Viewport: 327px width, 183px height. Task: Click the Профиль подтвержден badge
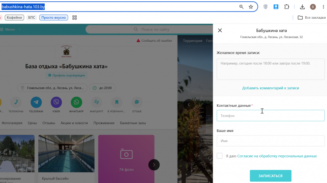pos(66,75)
